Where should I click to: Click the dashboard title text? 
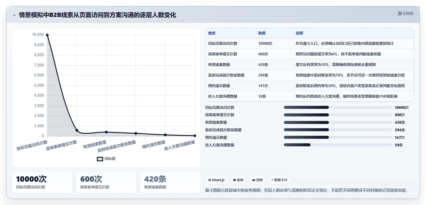(x=97, y=15)
